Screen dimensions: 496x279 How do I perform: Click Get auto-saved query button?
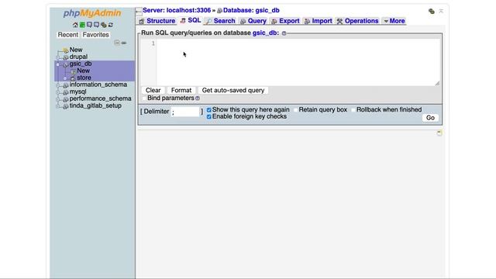[233, 91]
